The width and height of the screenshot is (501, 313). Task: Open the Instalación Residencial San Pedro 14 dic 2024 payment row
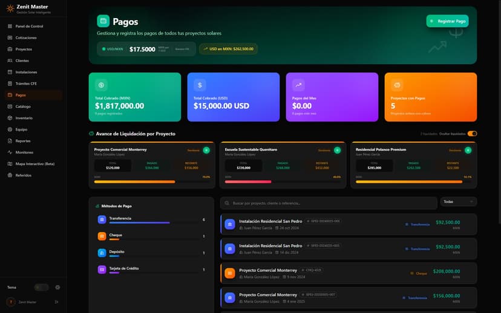point(349,249)
